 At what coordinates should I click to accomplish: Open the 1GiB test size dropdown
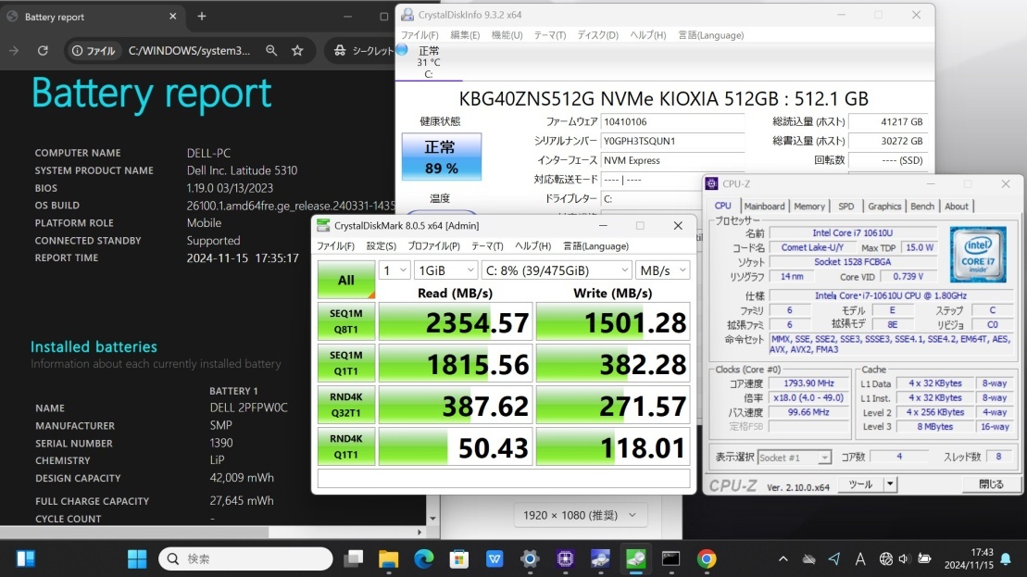pos(445,270)
